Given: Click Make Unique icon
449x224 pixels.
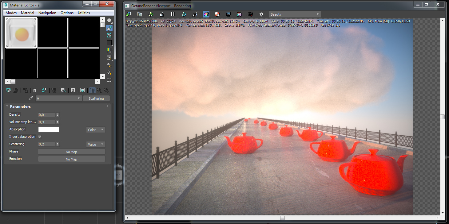Looking at the screenshot, I should click(54, 90).
